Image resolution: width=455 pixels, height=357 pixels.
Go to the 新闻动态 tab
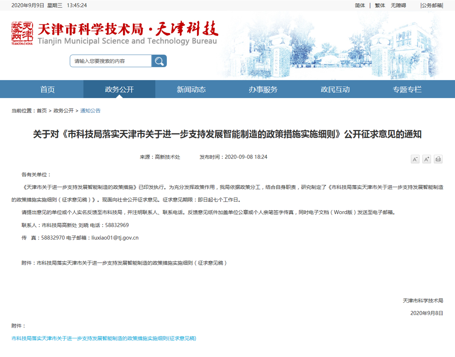click(x=191, y=89)
